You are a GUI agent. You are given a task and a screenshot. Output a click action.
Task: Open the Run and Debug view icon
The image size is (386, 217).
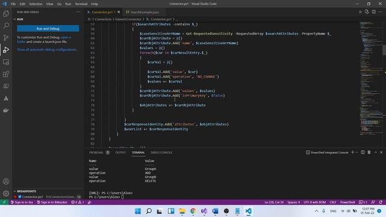point(6,49)
